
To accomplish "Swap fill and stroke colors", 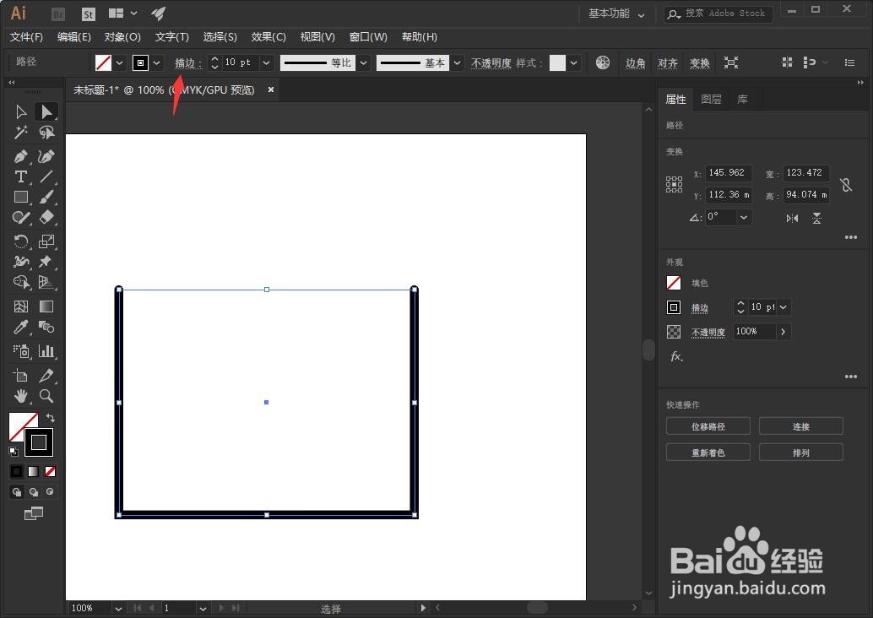I will [x=50, y=418].
